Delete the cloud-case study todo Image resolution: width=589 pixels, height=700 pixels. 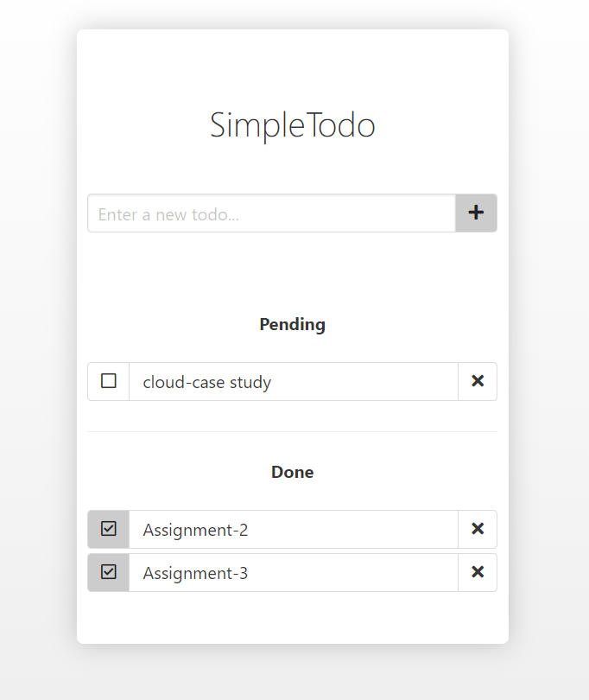pos(478,381)
